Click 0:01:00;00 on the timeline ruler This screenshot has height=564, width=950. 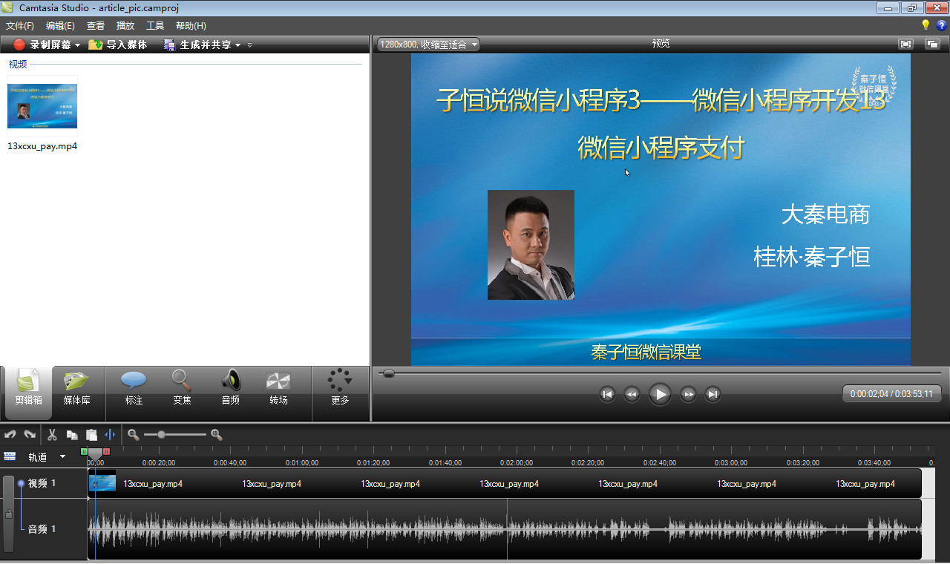tap(302, 462)
